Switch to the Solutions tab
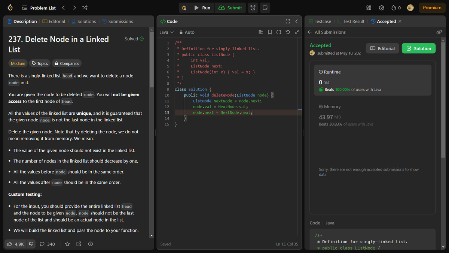The image size is (449, 253). [83, 21]
